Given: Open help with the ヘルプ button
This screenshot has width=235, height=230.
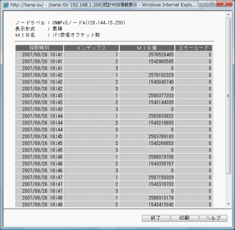Looking at the screenshot, I should point(213,218).
